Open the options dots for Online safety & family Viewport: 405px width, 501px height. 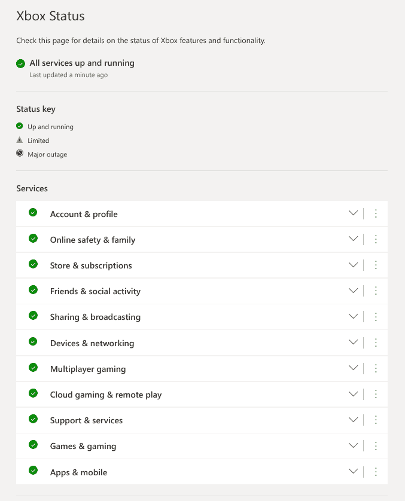pos(376,239)
